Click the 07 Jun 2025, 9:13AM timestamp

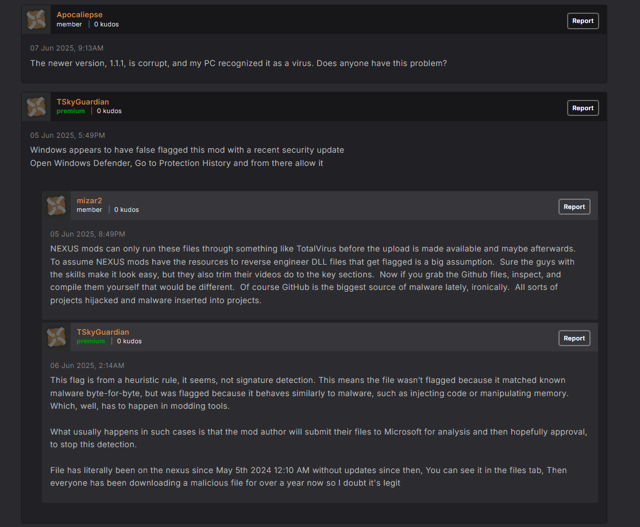click(x=67, y=48)
